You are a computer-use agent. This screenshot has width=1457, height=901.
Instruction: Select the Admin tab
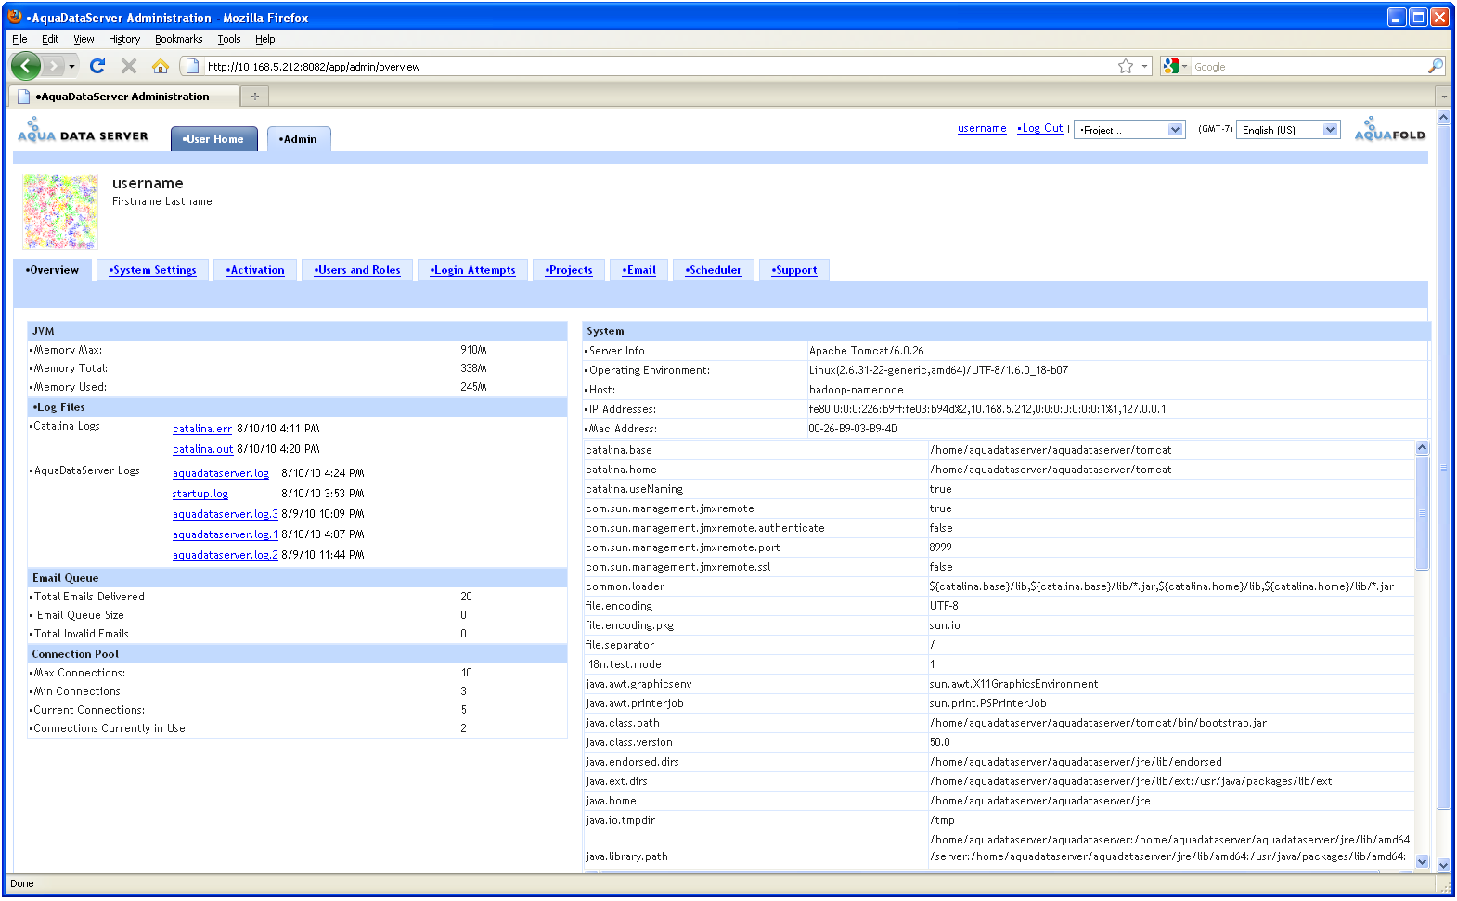(299, 139)
